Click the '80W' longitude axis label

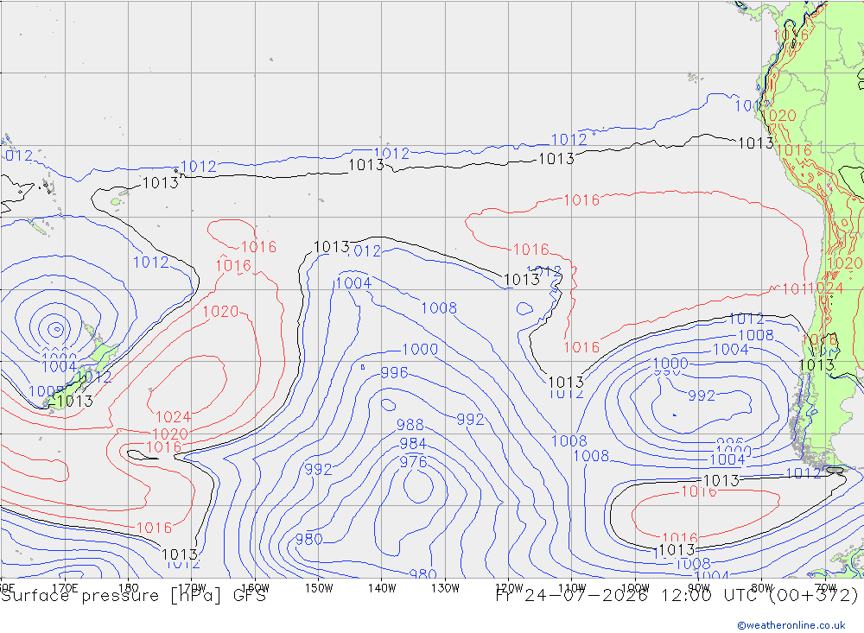(762, 588)
